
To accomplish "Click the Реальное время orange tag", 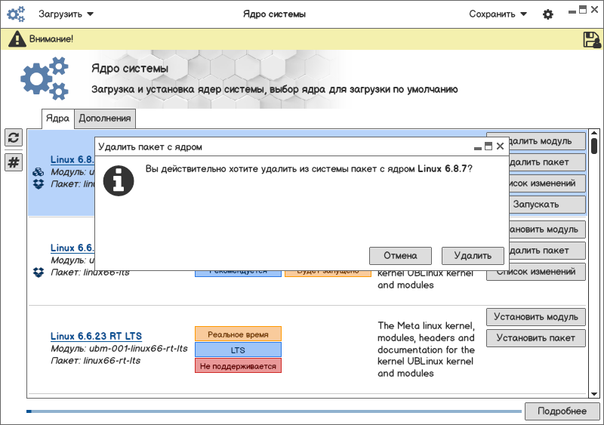I will click(x=238, y=334).
